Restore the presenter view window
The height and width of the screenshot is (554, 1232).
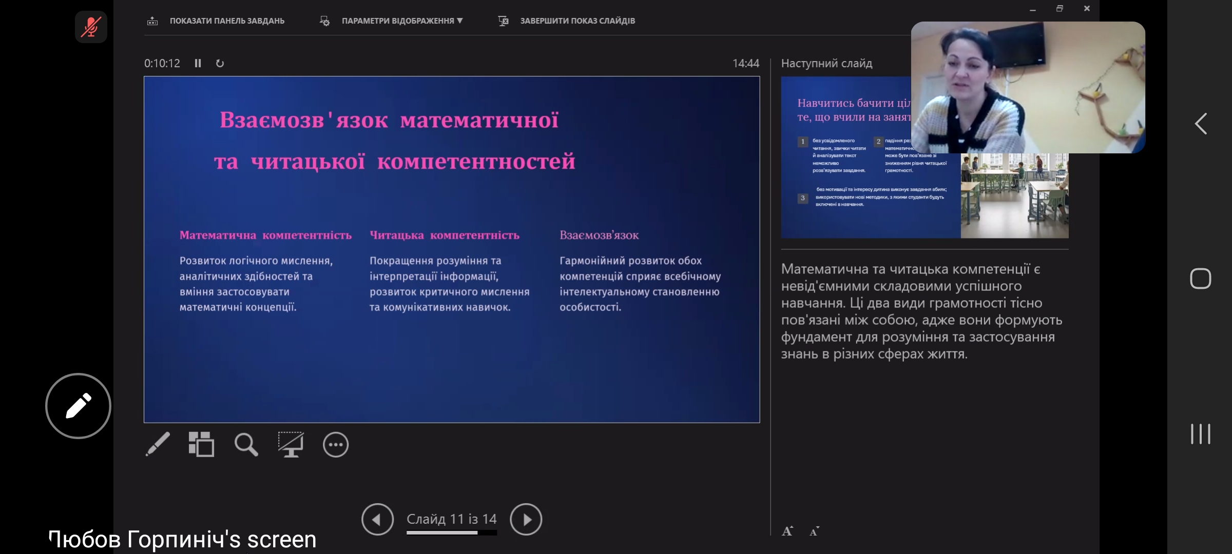coord(1060,8)
